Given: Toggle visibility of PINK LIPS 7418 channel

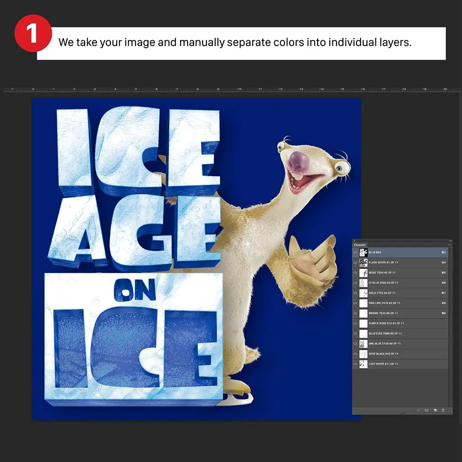Looking at the screenshot, I should (x=356, y=303).
